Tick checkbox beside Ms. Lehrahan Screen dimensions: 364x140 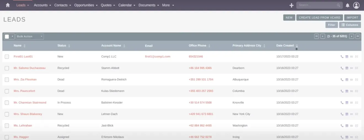[7, 126]
